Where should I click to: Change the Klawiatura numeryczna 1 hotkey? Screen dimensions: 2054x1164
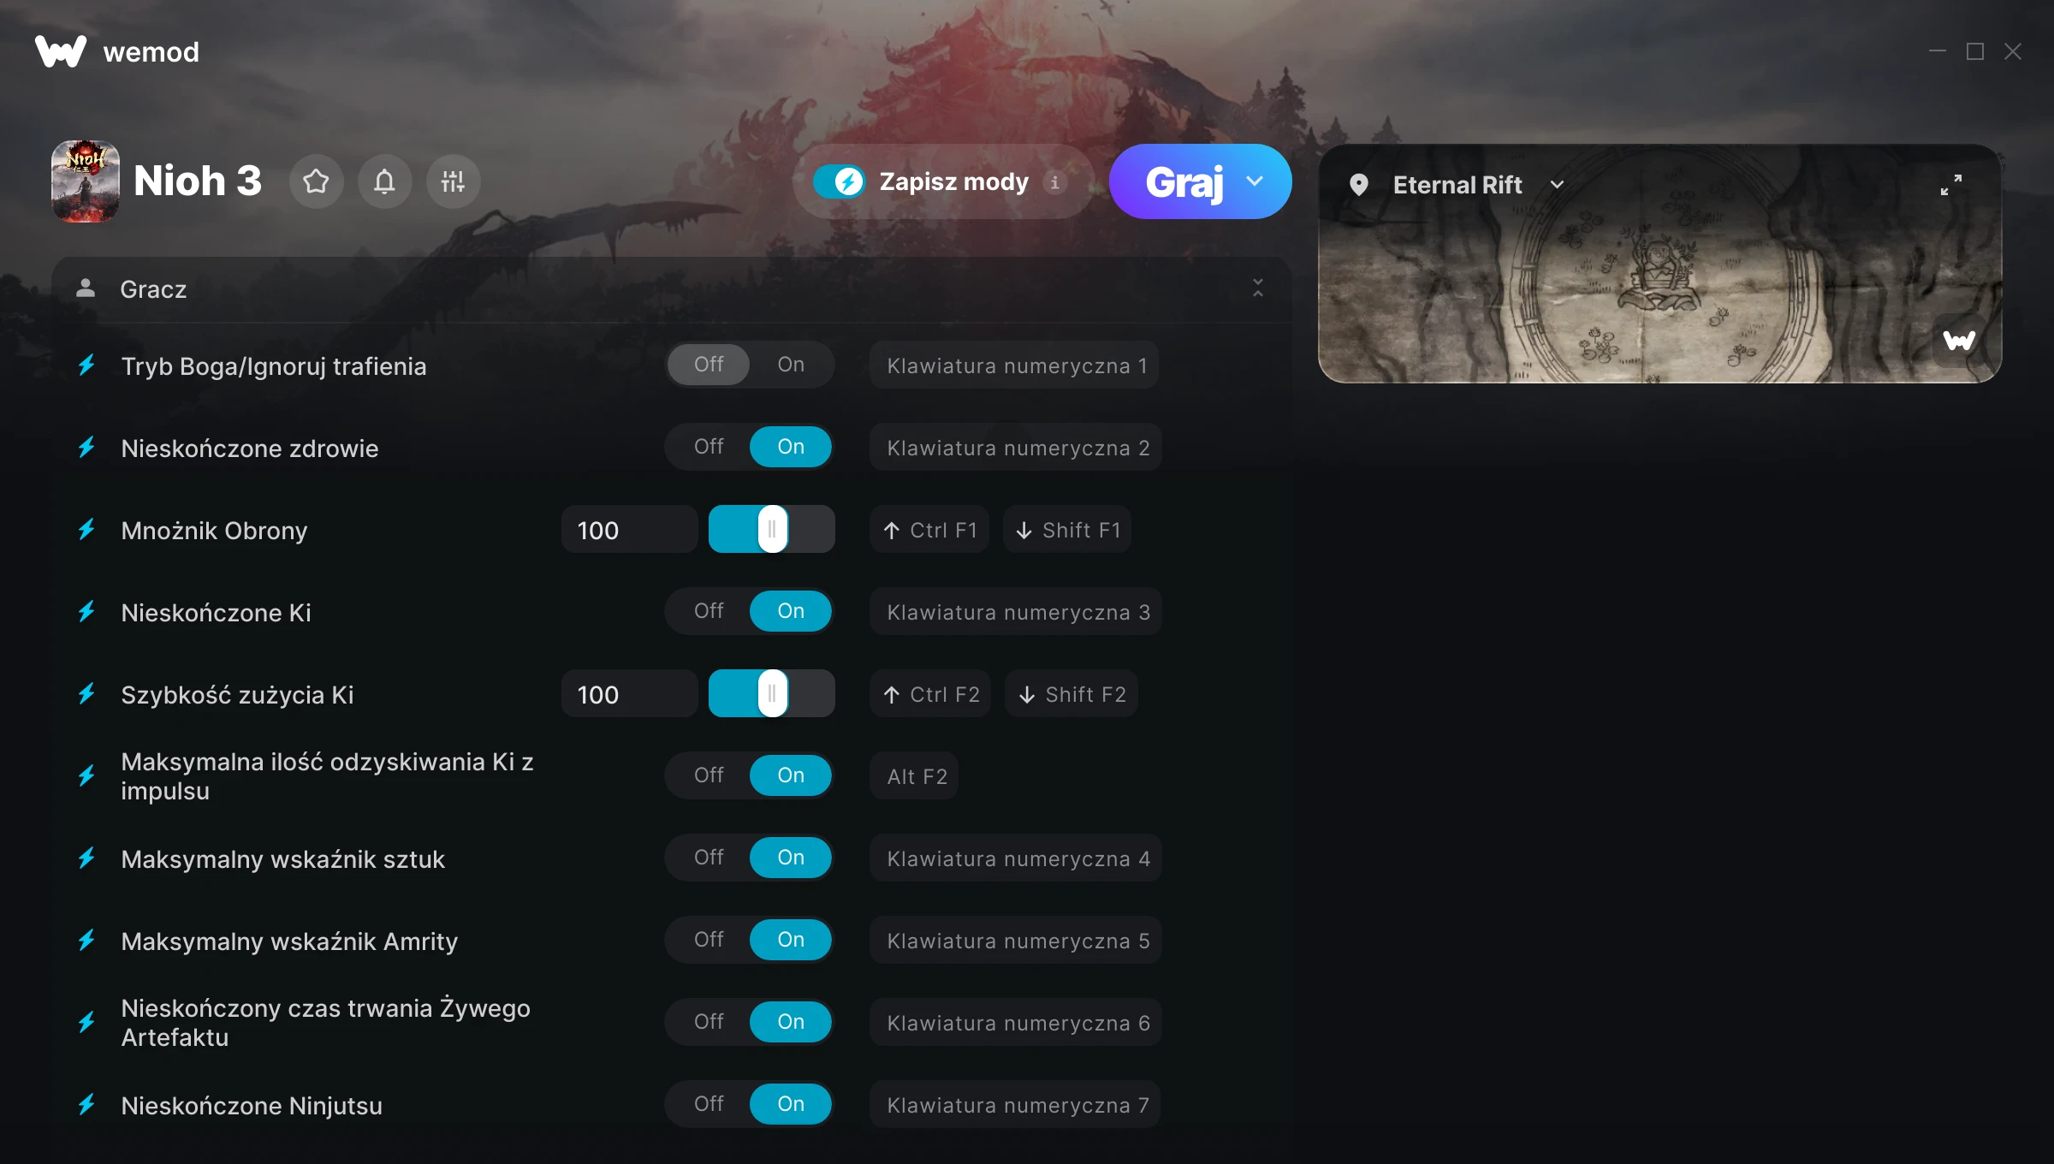[x=1015, y=365]
